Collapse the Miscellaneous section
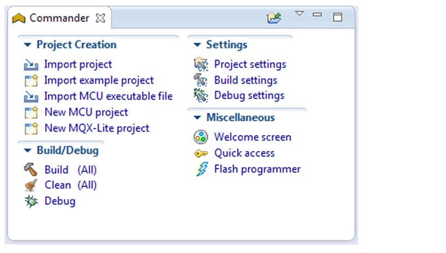446x253 pixels. click(x=197, y=118)
